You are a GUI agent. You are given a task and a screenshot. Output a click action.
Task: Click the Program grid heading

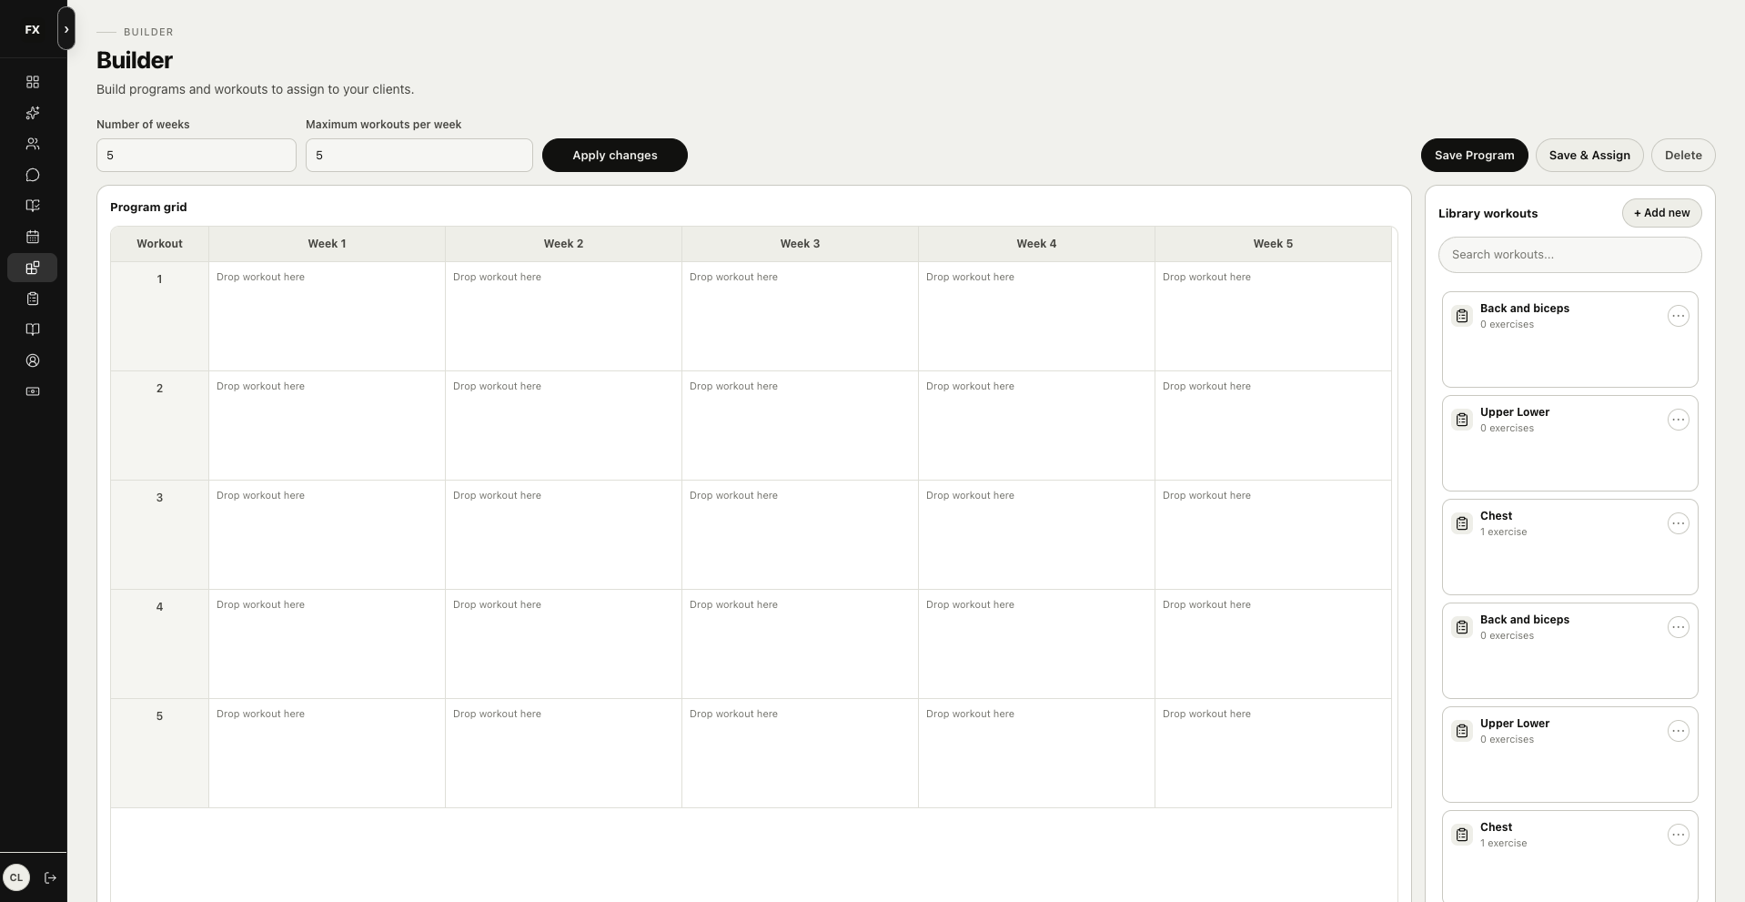click(148, 208)
